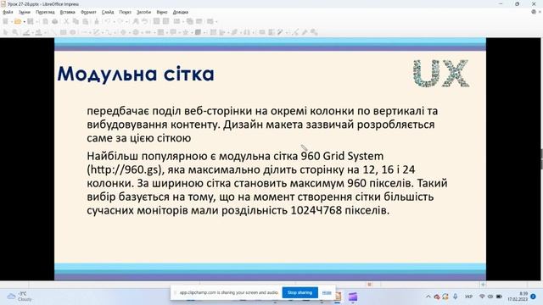
Task: Click the Redo arrow icon
Action: point(120,21)
